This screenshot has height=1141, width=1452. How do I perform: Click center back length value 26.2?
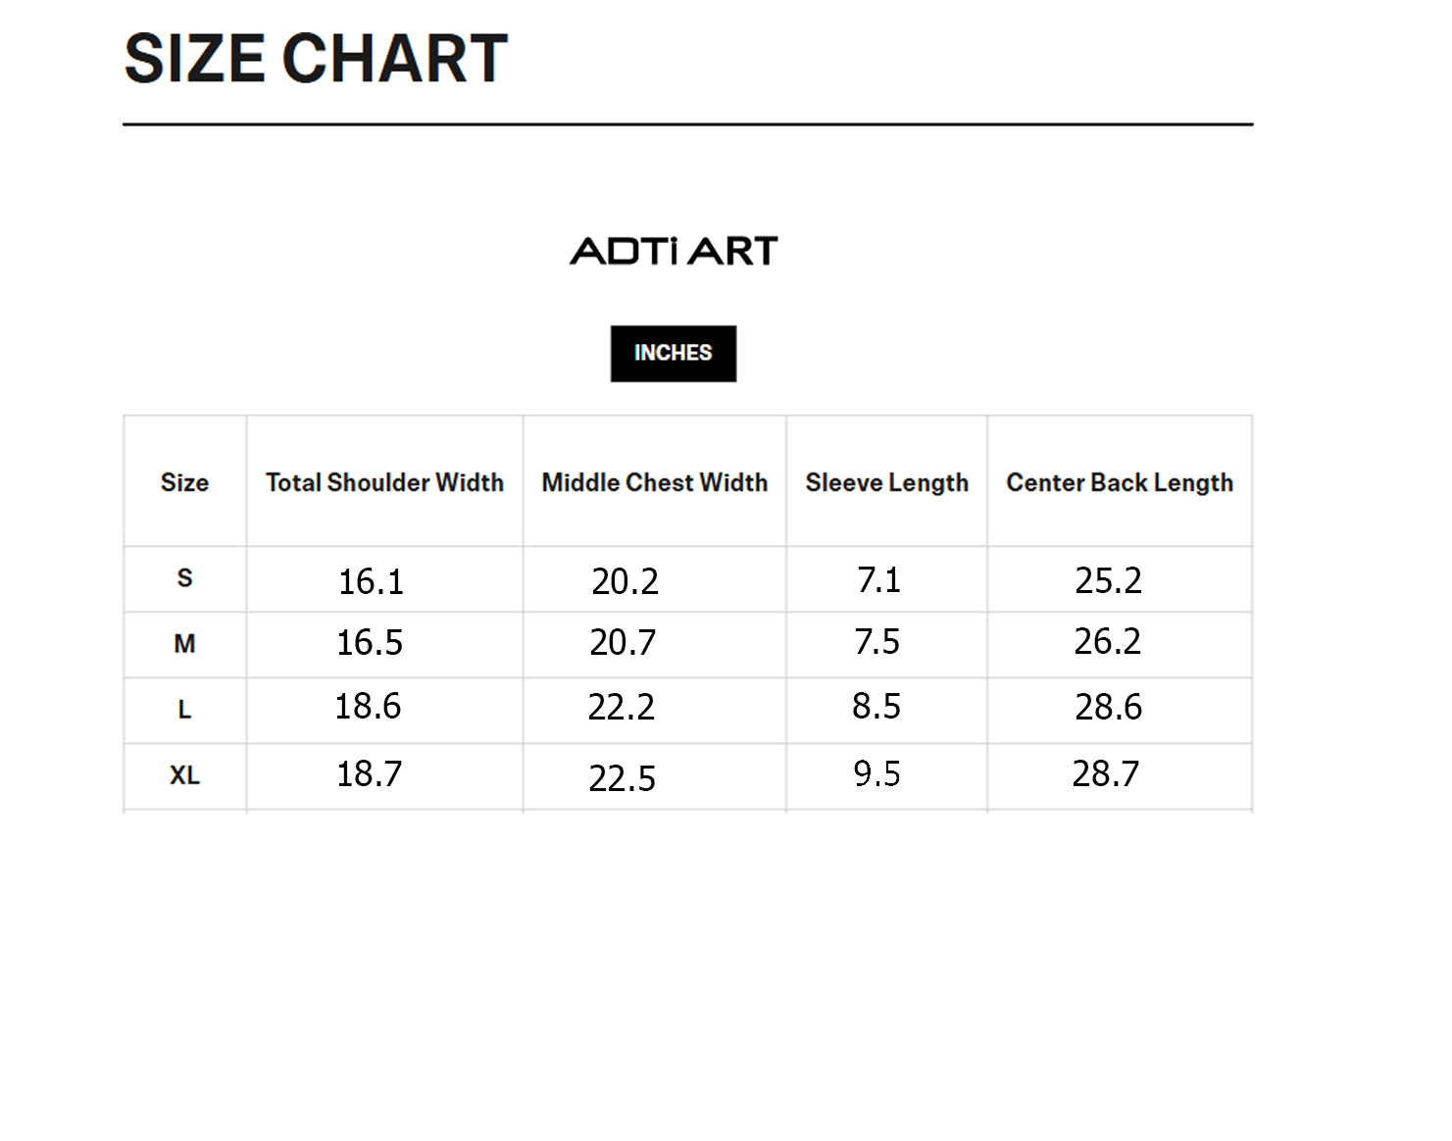pos(1108,641)
